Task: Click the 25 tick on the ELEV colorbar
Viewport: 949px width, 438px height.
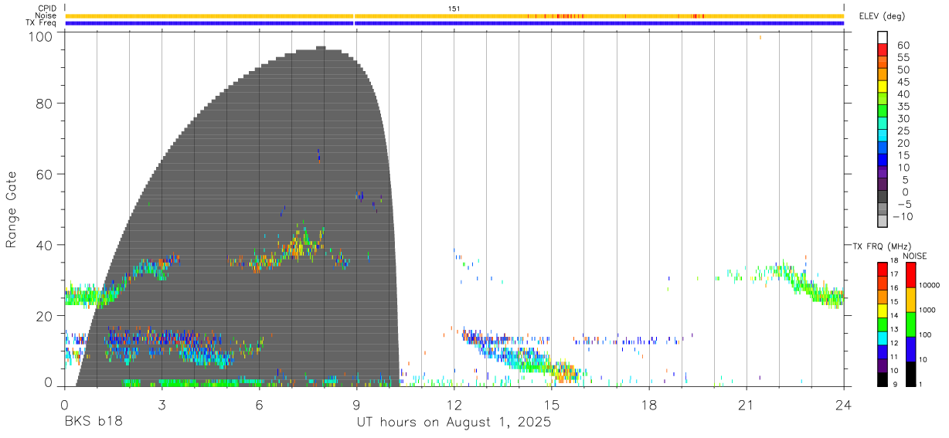Action: click(x=903, y=131)
